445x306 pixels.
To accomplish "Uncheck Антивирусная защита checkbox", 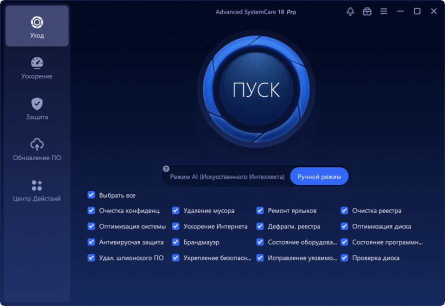I will [x=91, y=242].
